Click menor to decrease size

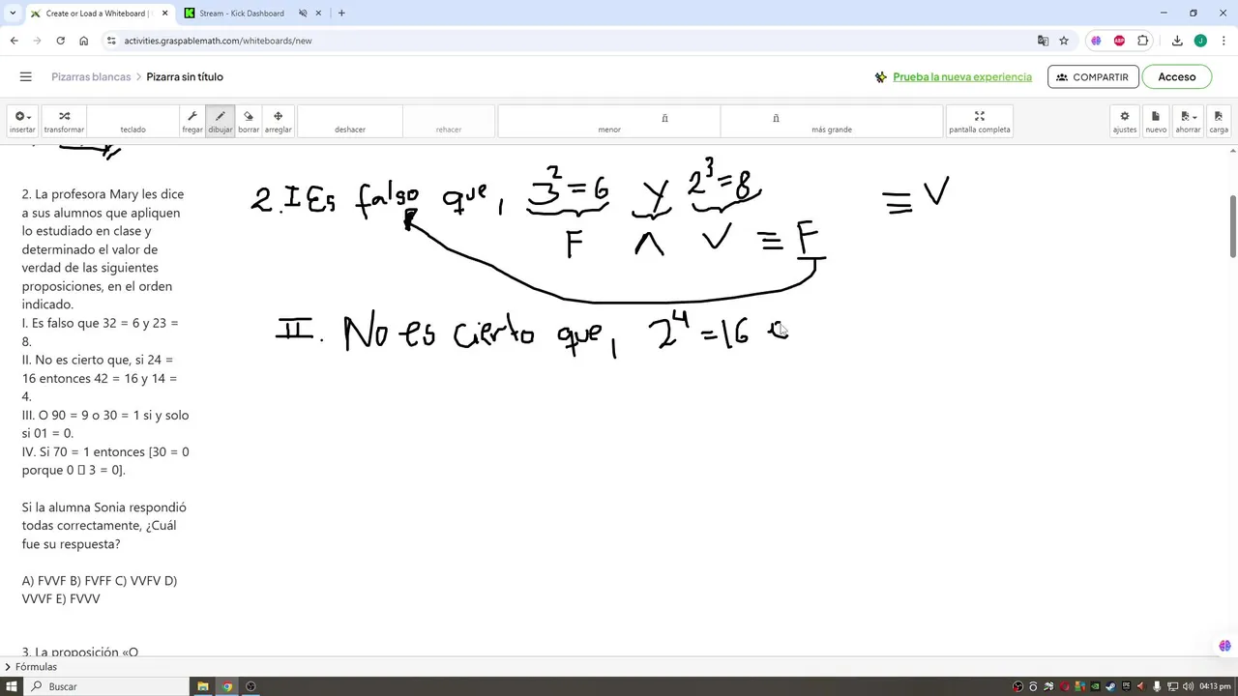pyautogui.click(x=609, y=121)
